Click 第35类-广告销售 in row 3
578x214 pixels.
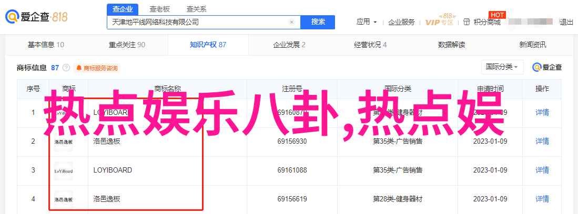point(398,170)
